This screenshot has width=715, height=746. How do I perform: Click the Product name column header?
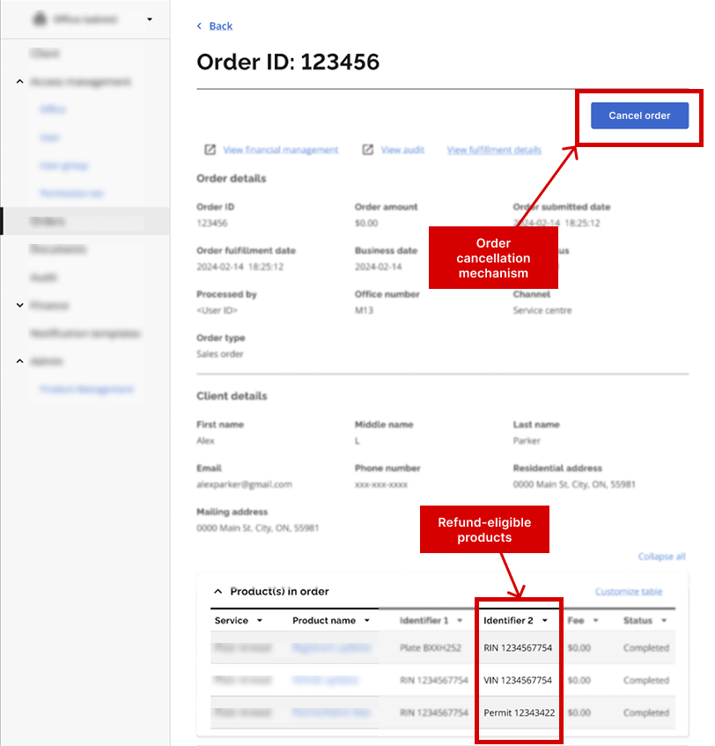(324, 620)
